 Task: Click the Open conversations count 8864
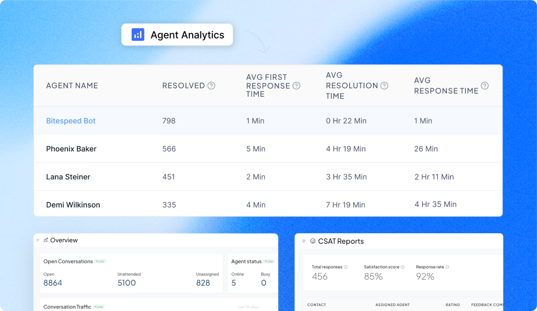(x=53, y=283)
